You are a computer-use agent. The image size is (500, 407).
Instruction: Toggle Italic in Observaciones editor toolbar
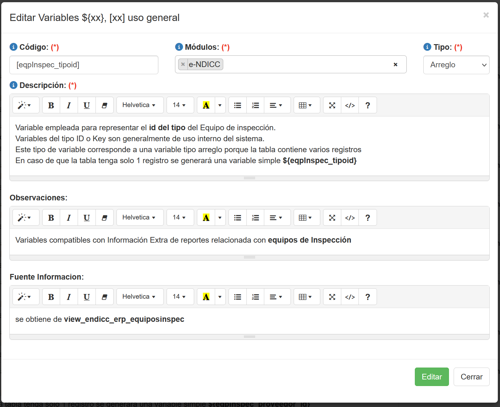coord(69,218)
